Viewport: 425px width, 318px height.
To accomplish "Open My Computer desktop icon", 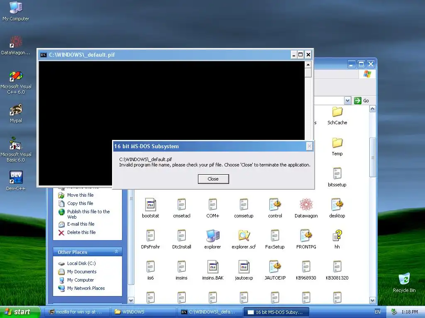I will 16,11.
